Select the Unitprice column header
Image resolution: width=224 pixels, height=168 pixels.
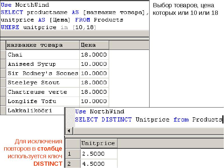tap(99, 143)
